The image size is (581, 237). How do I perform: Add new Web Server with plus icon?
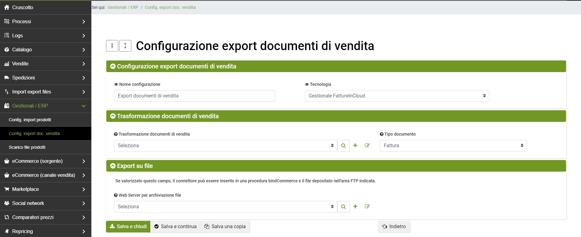(x=355, y=207)
